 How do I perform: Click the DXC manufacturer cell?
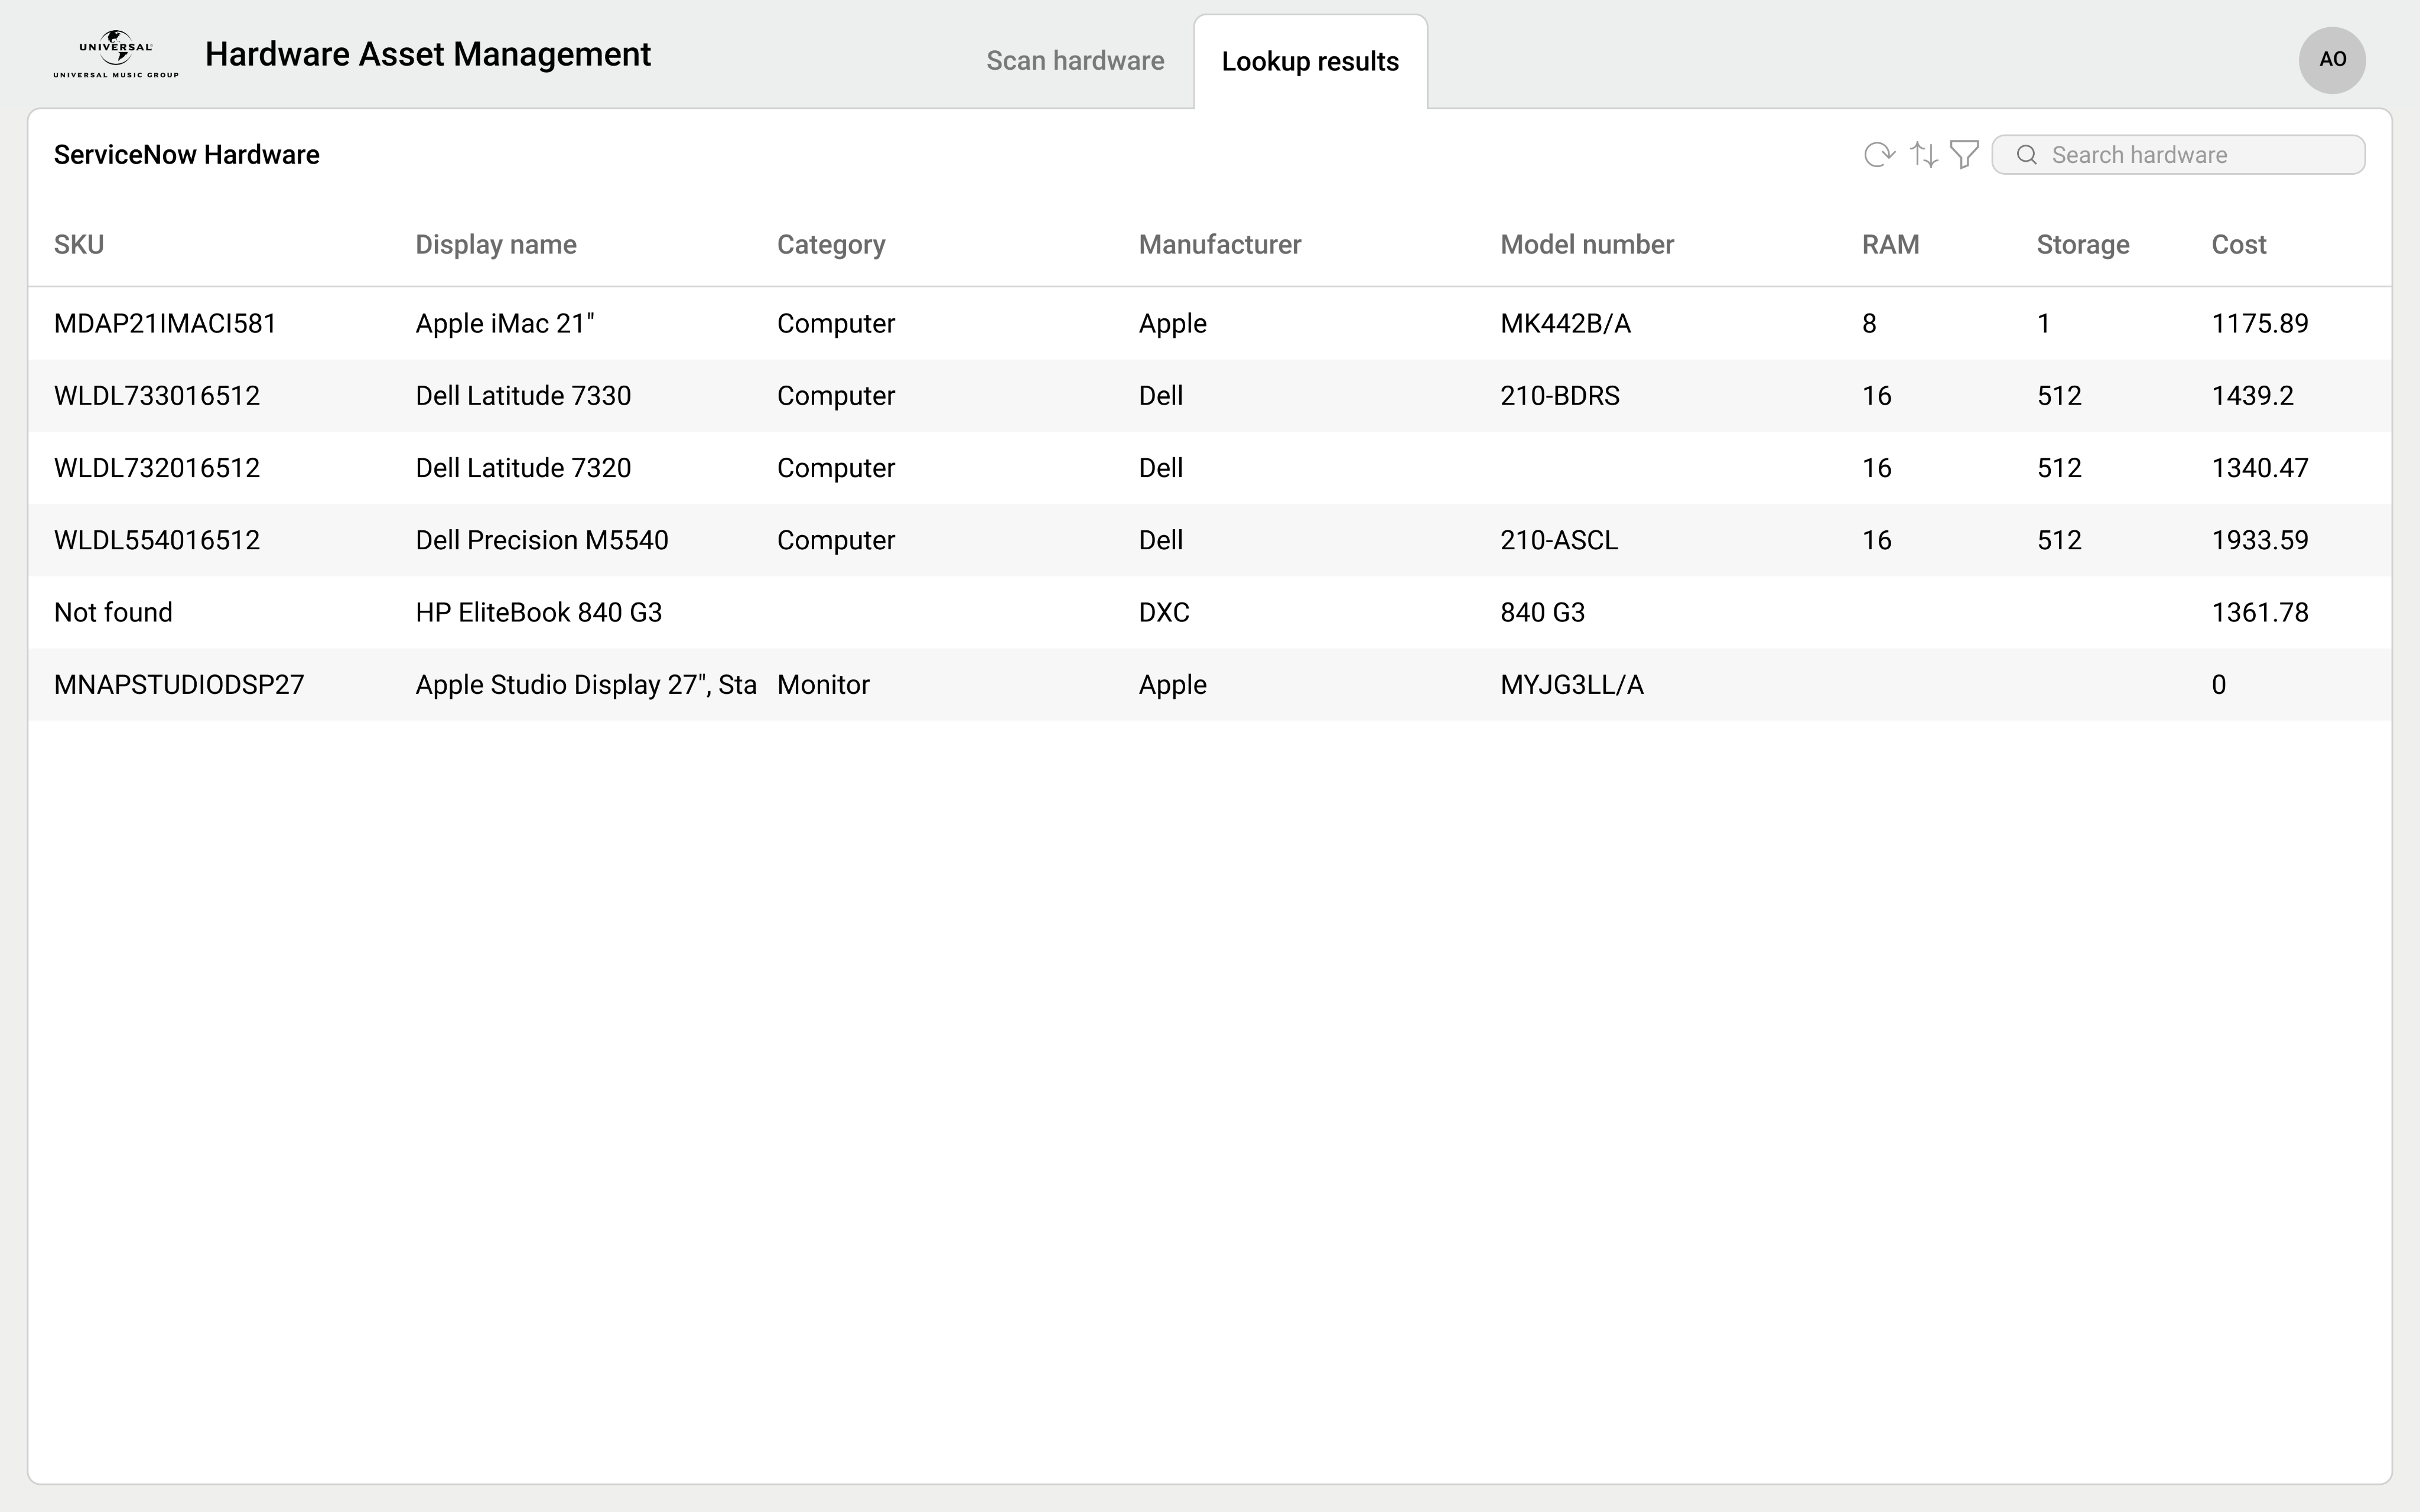(x=1164, y=612)
